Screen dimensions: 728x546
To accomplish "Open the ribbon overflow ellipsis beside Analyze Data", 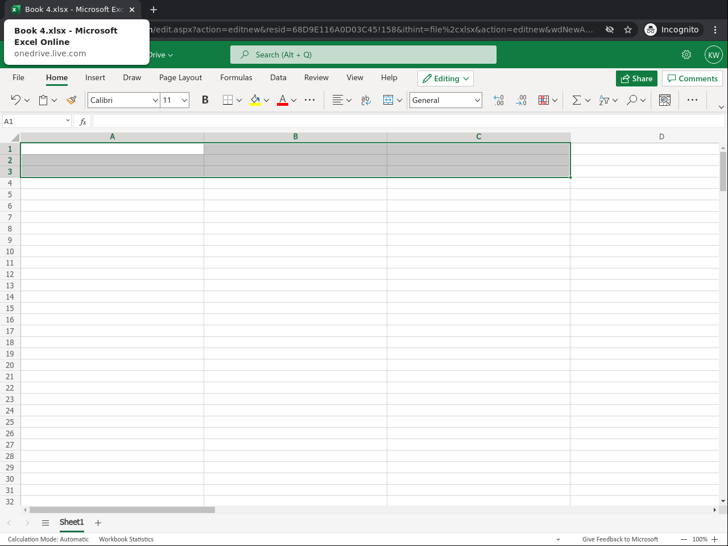I will (692, 100).
